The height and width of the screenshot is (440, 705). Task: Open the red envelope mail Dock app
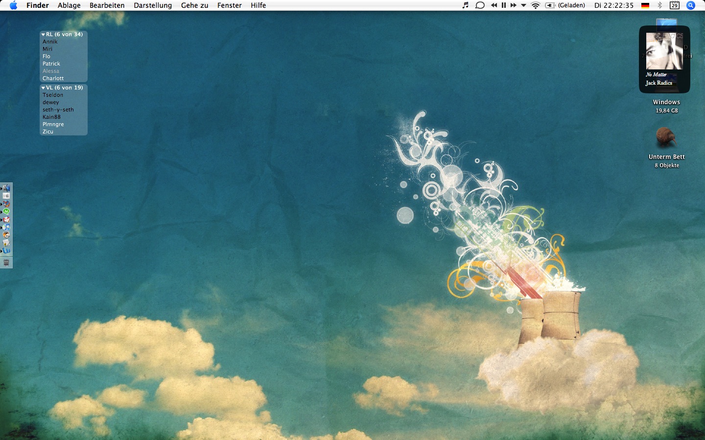pos(6,219)
